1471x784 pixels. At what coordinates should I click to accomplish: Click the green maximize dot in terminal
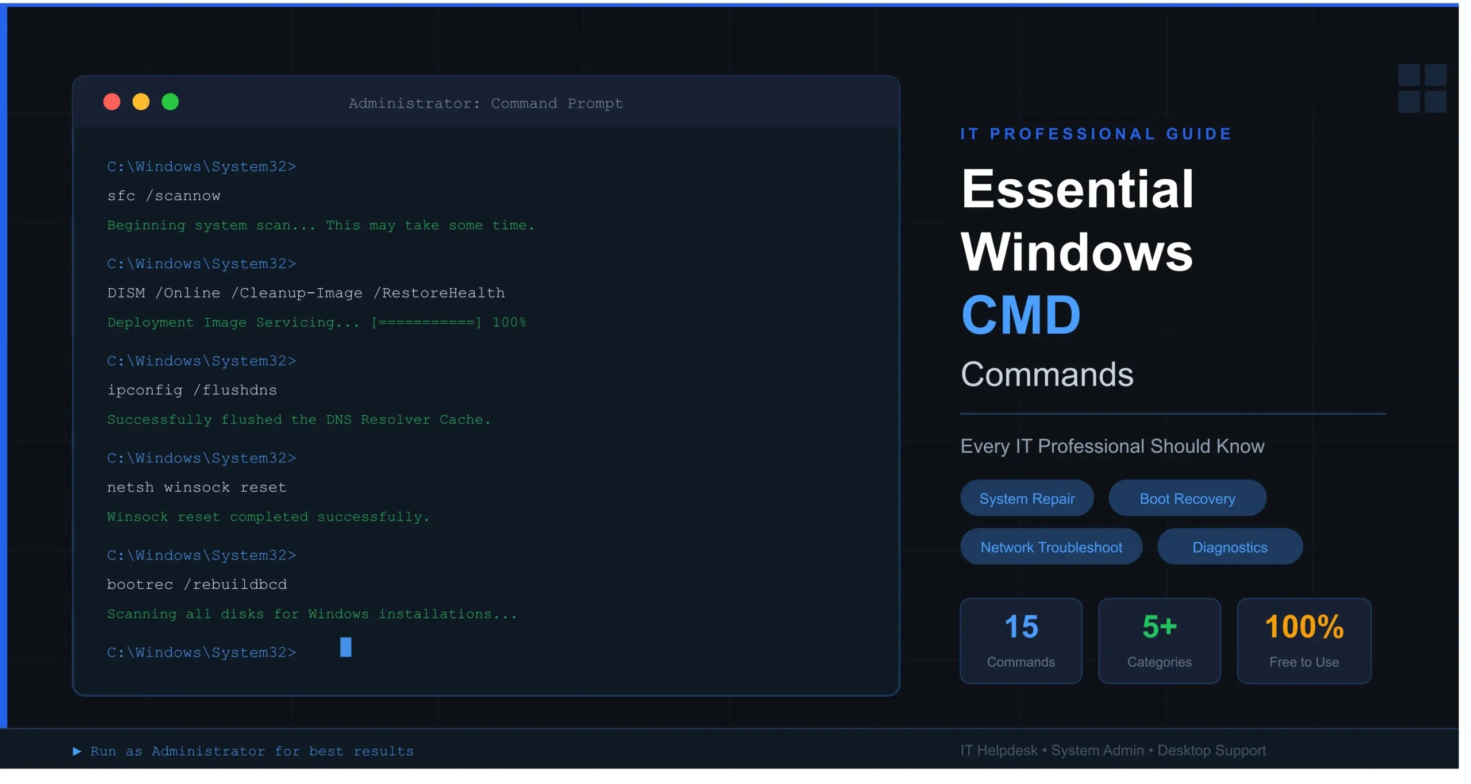[x=170, y=102]
